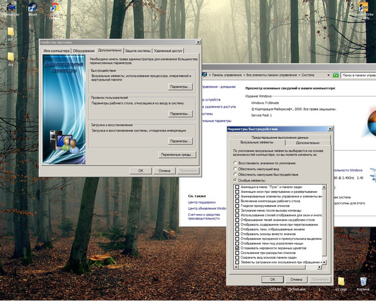Check 'Отбрасывание теней значками на рабочем столе'
This screenshot has width=376, height=301.
(237, 220)
